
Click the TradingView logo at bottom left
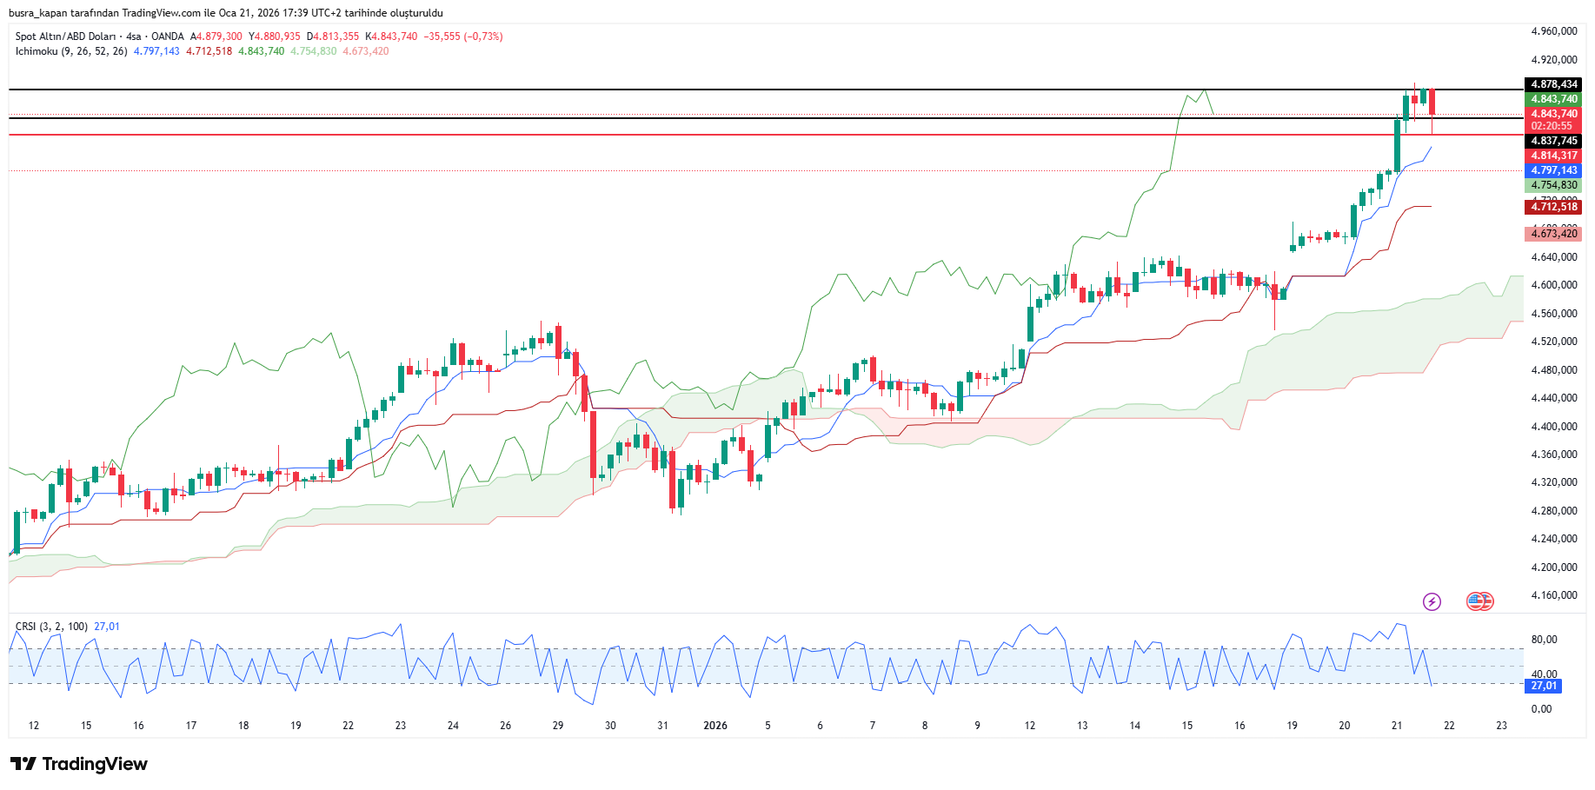click(79, 764)
